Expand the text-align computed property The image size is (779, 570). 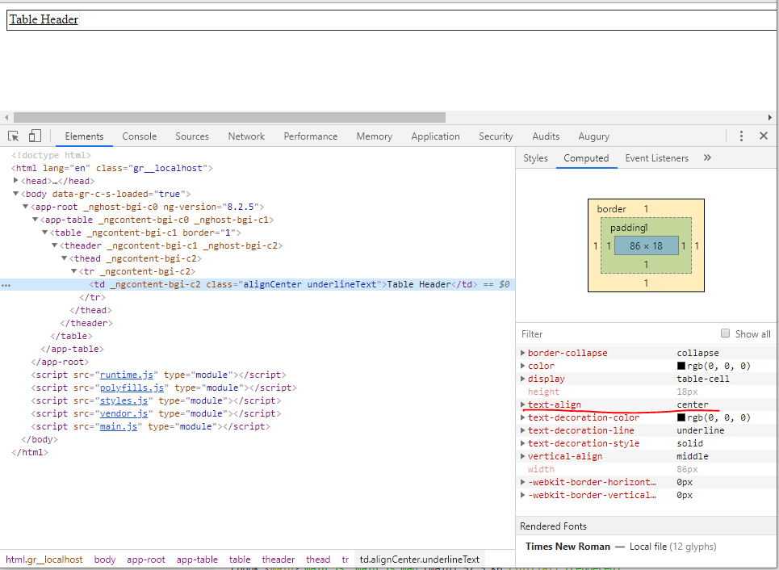pyautogui.click(x=522, y=404)
